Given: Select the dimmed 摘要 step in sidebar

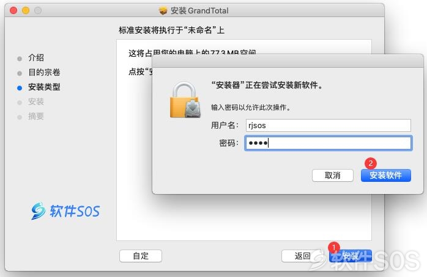Looking at the screenshot, I should [x=36, y=117].
